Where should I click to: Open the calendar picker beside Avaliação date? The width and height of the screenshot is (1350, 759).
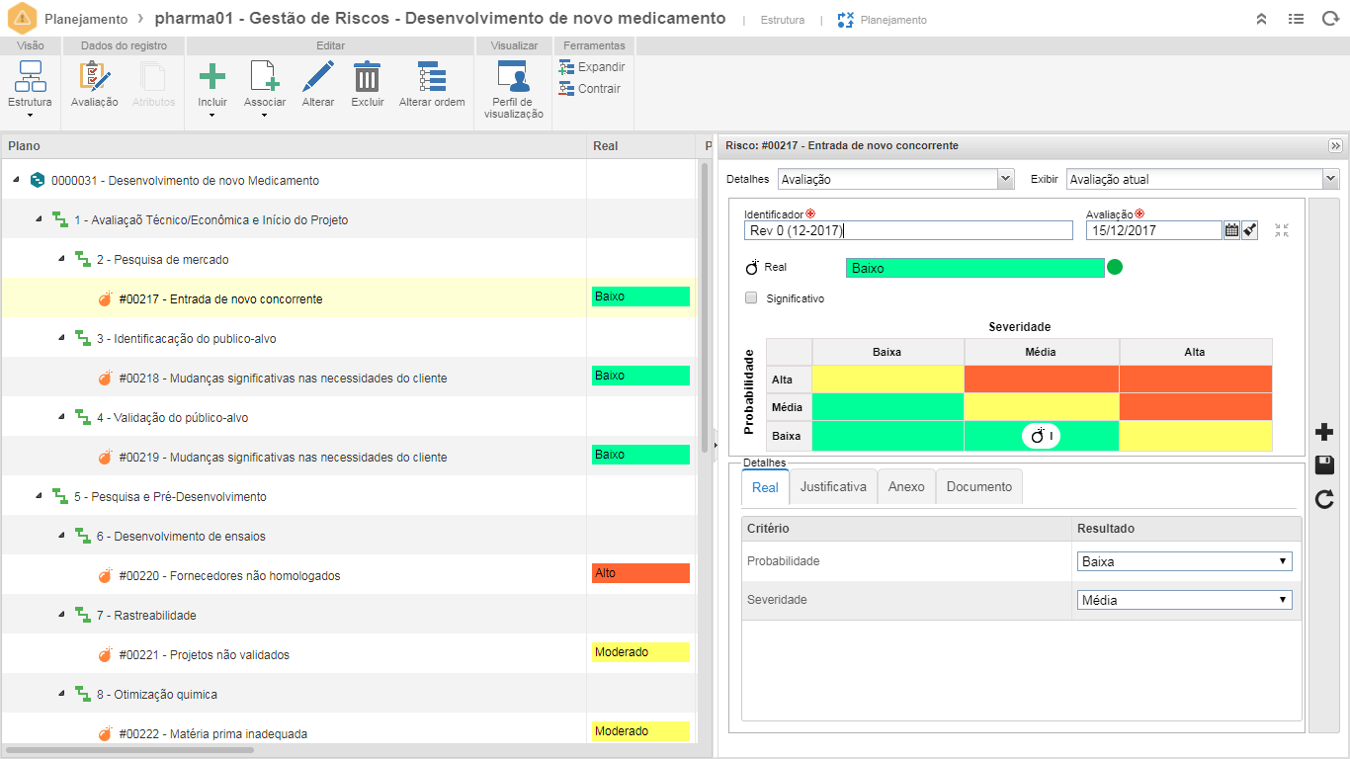point(1231,230)
